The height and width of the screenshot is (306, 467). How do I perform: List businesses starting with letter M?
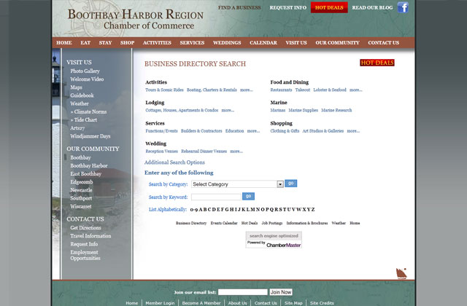[252, 209]
